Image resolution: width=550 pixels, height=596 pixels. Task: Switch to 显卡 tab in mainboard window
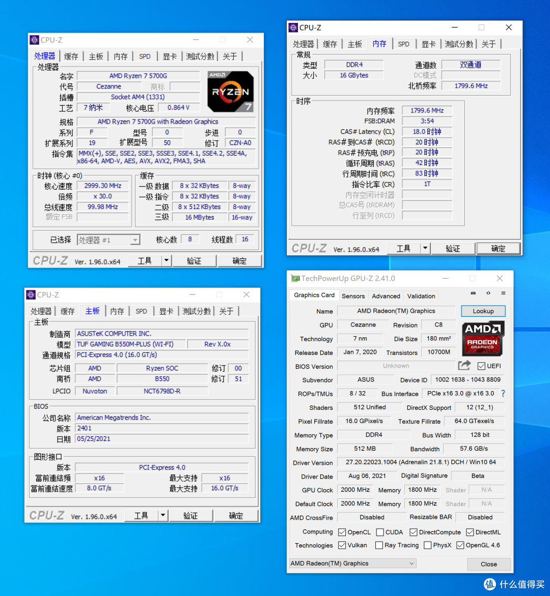tap(166, 311)
